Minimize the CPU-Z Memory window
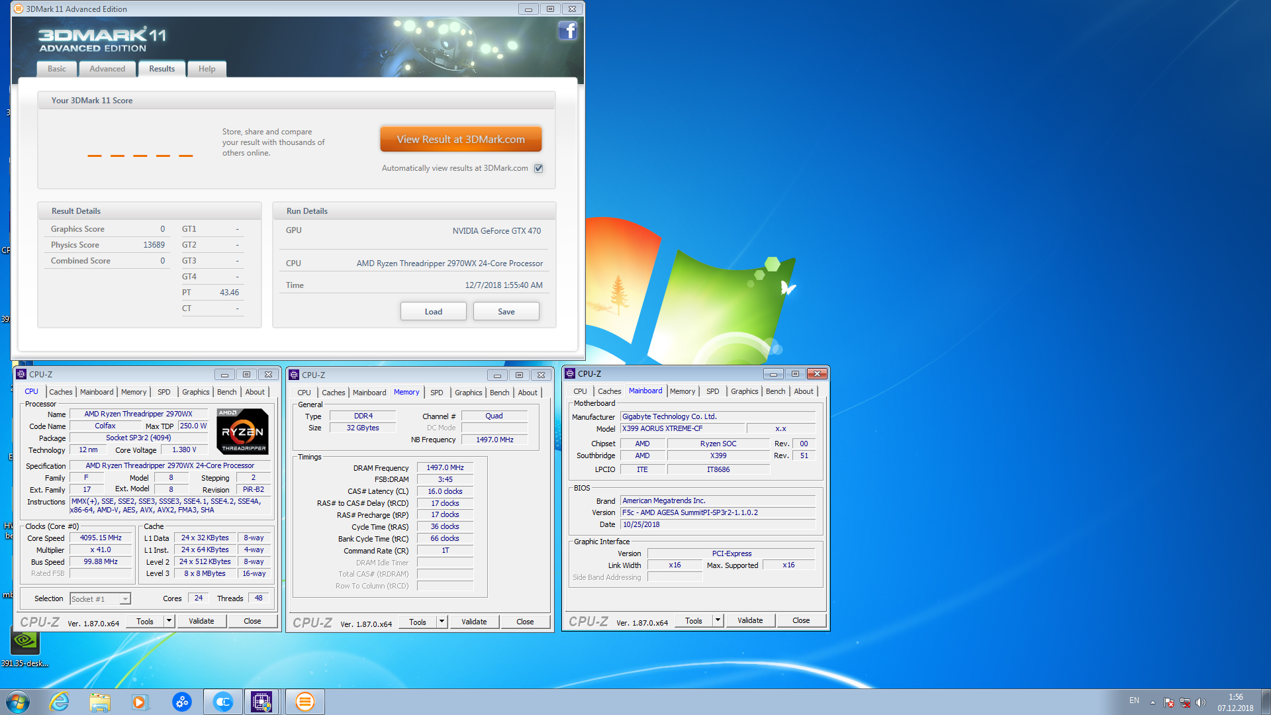This screenshot has height=715, width=1271. (x=496, y=375)
